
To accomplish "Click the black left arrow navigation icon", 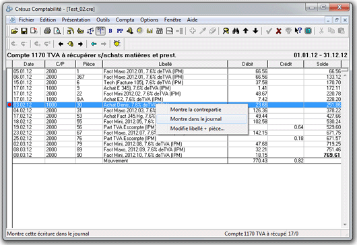I will 61,44.
